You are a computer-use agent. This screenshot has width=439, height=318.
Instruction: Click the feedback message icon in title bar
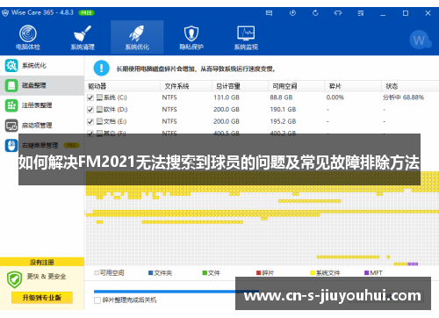tap(269, 13)
